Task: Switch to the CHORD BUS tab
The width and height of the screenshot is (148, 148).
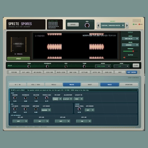Action: [108, 72]
